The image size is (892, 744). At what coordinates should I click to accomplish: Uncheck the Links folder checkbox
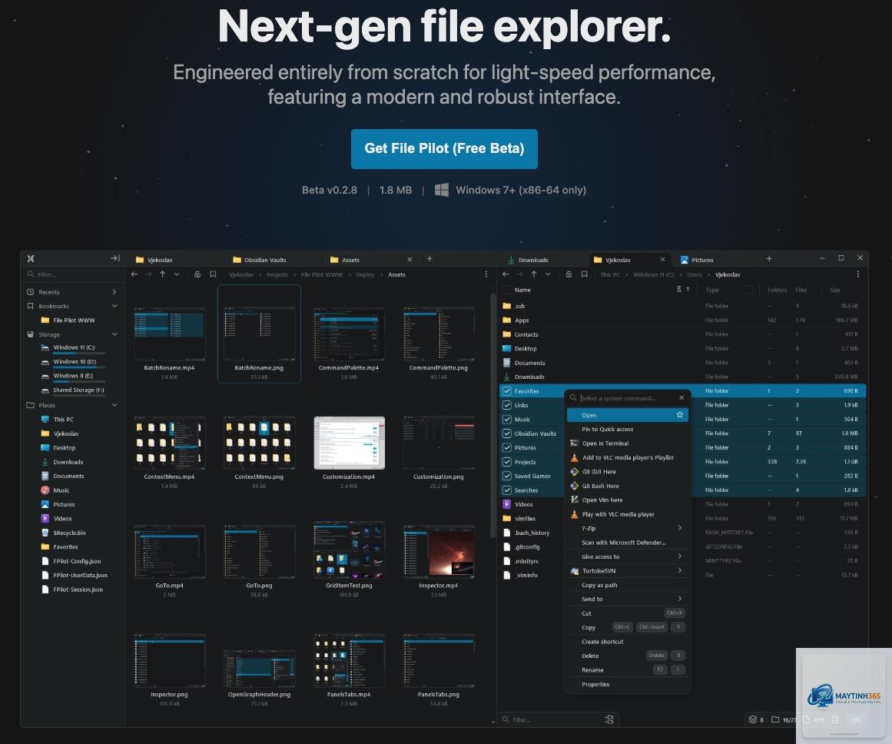[x=507, y=405]
